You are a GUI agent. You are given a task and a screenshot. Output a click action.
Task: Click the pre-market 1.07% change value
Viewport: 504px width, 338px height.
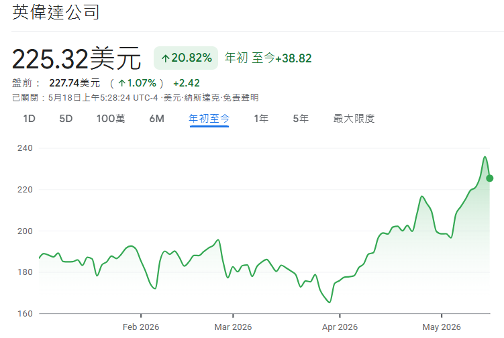pyautogui.click(x=138, y=83)
